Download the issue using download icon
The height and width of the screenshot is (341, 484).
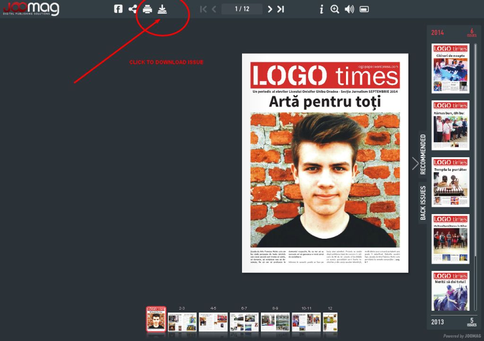[x=162, y=9]
